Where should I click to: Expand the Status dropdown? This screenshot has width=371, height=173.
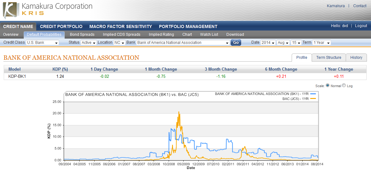(x=88, y=43)
